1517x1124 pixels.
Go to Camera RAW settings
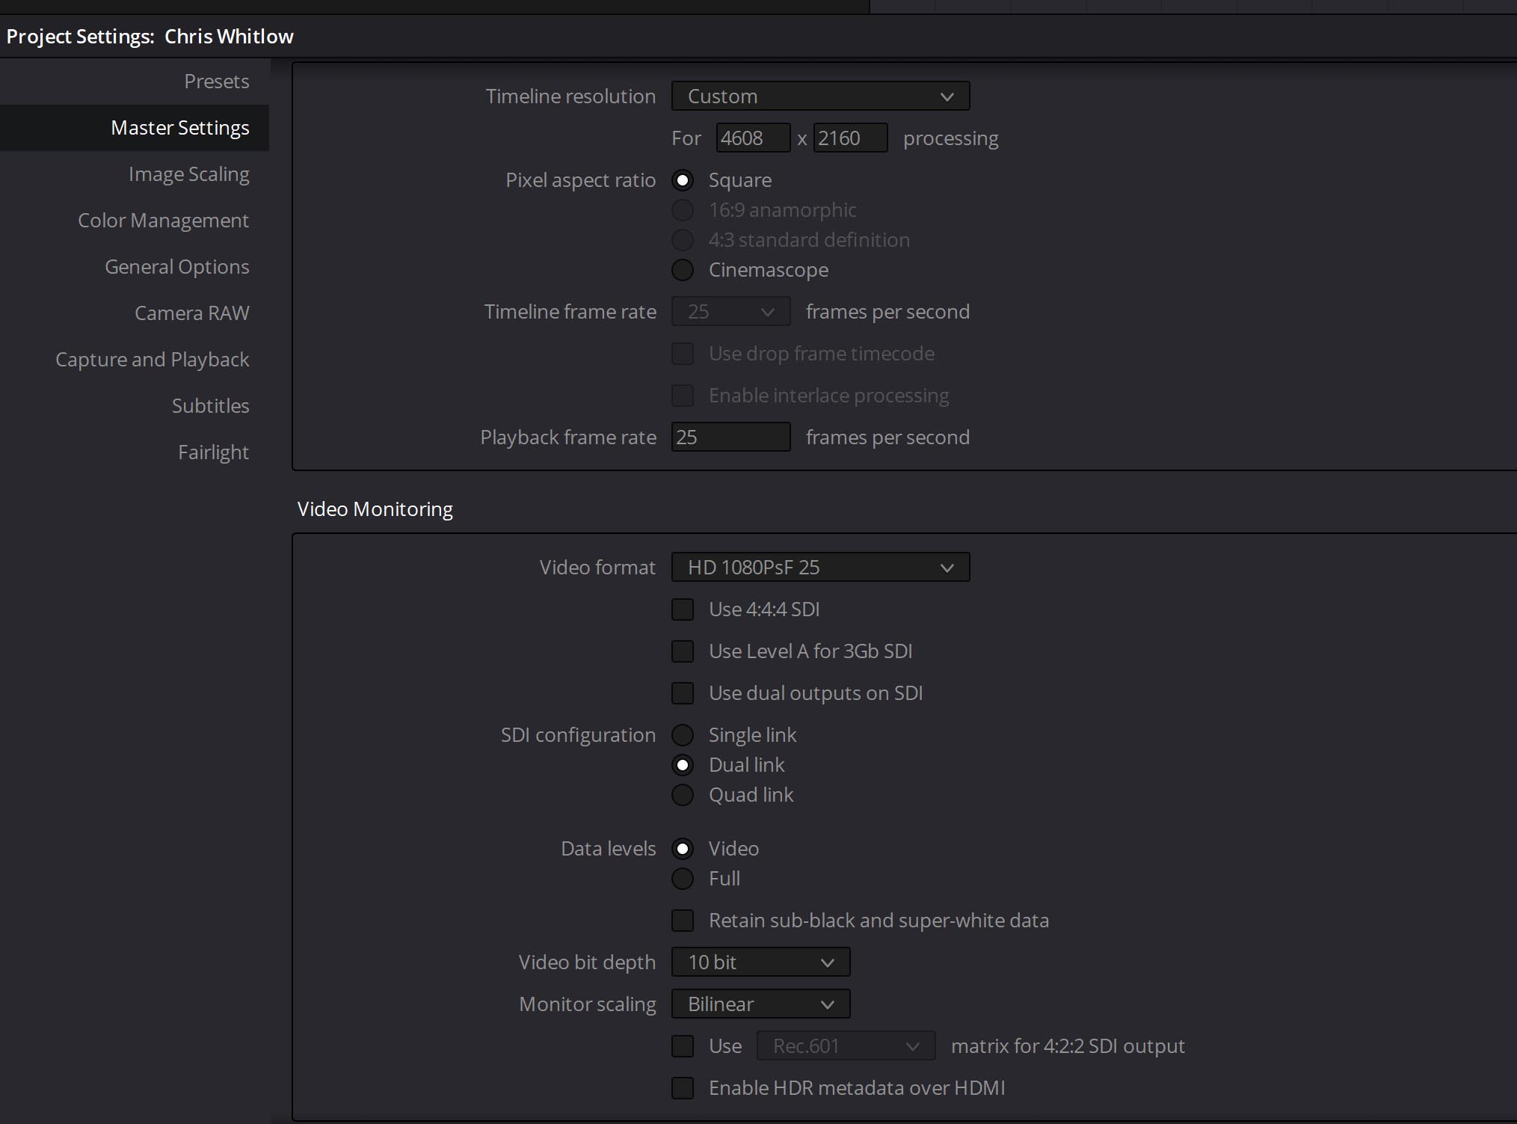click(191, 313)
